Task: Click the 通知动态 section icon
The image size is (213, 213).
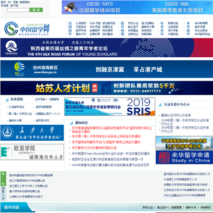Action: [x=72, y=123]
